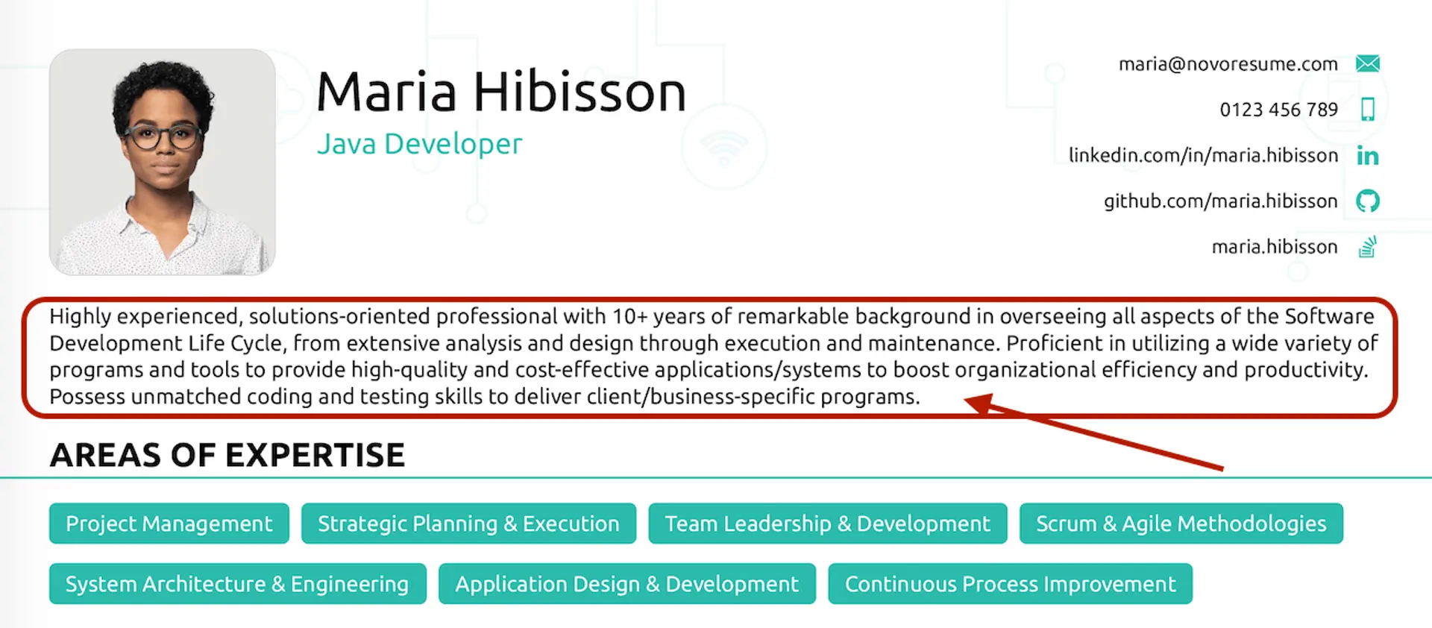The width and height of the screenshot is (1432, 628).
Task: Select the System Architecture & Engineering tag
Action: [237, 584]
